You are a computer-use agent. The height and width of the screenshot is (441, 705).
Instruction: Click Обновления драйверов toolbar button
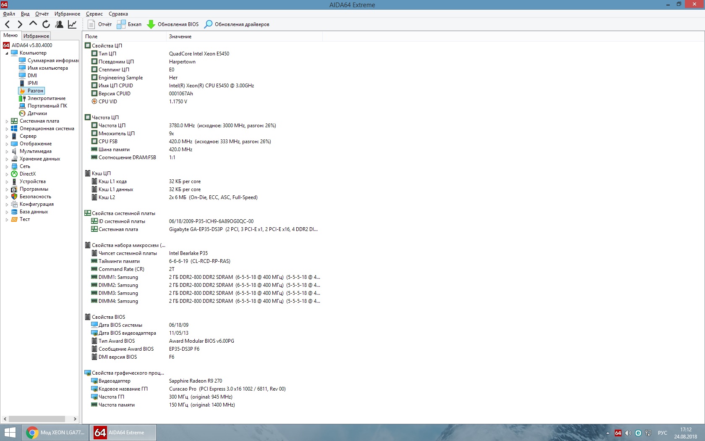(237, 24)
